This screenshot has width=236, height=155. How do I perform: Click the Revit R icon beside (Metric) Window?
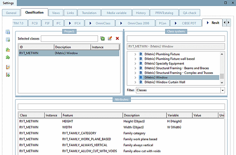coord(141,77)
